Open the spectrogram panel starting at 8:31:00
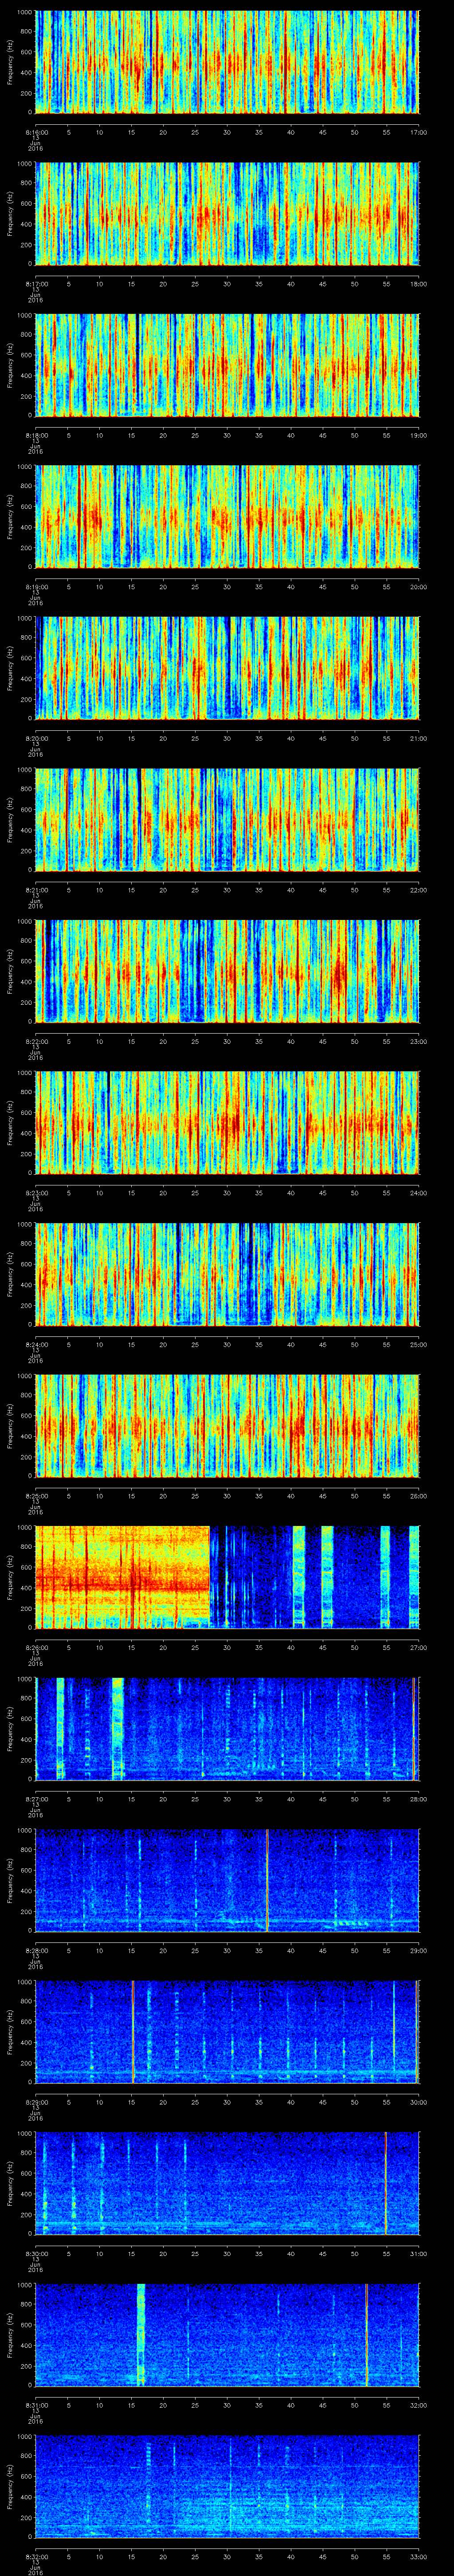Image resolution: width=454 pixels, height=2576 pixels. 227,2334
